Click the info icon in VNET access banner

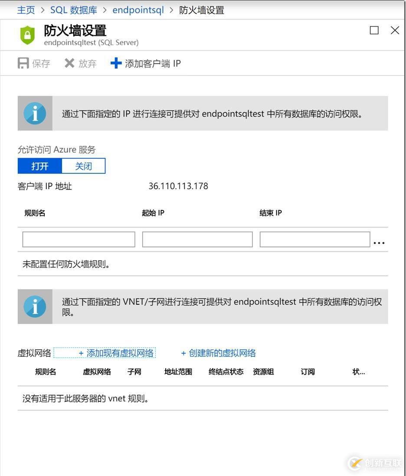(x=35, y=306)
